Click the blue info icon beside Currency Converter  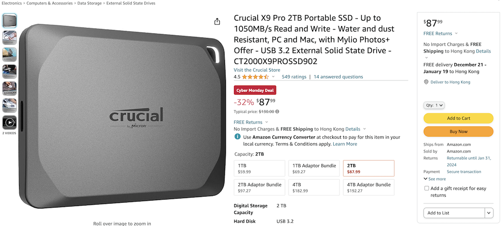click(237, 136)
